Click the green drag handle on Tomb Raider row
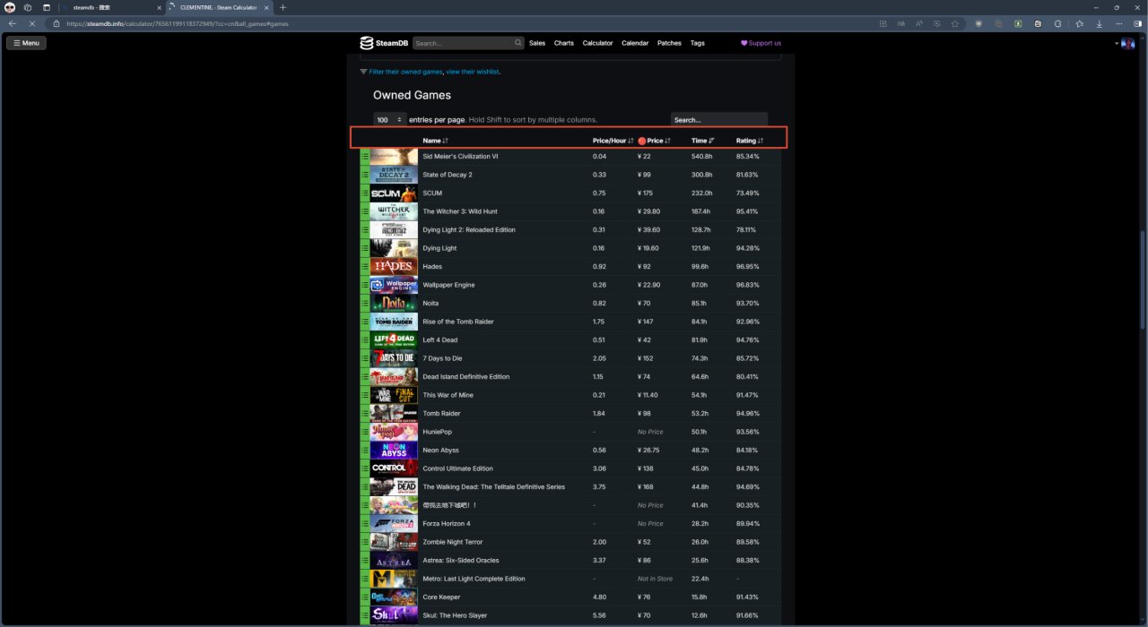The width and height of the screenshot is (1148, 627). click(x=365, y=414)
